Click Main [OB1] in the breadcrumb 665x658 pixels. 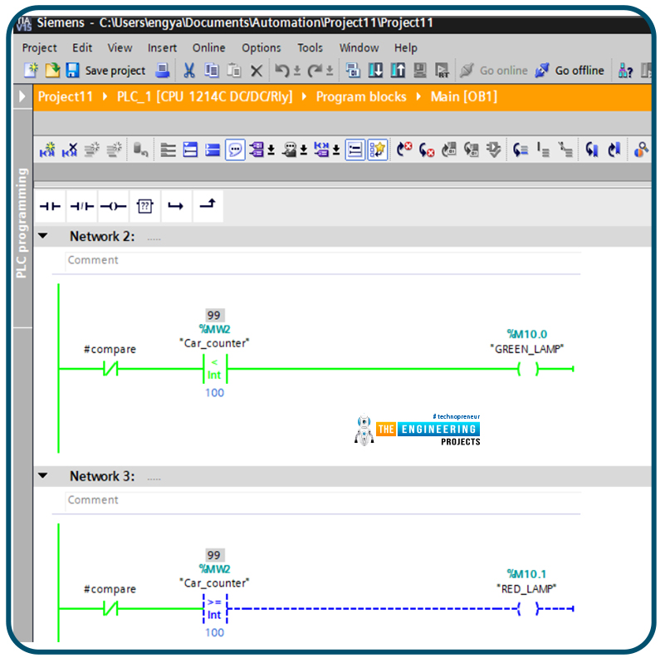click(x=463, y=97)
